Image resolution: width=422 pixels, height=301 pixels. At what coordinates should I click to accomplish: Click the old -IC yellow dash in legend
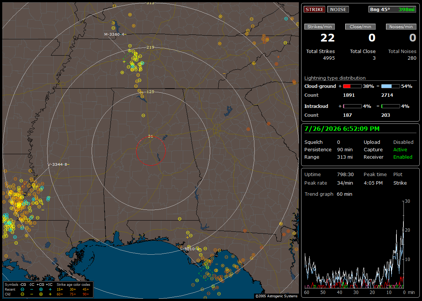coord(32,294)
